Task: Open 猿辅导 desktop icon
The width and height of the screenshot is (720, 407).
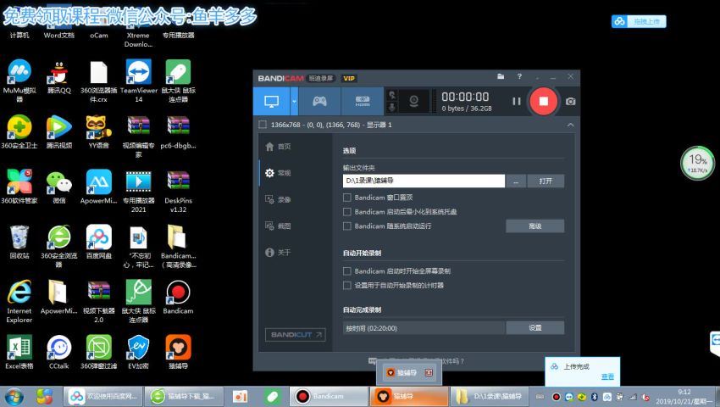Action: point(178,352)
